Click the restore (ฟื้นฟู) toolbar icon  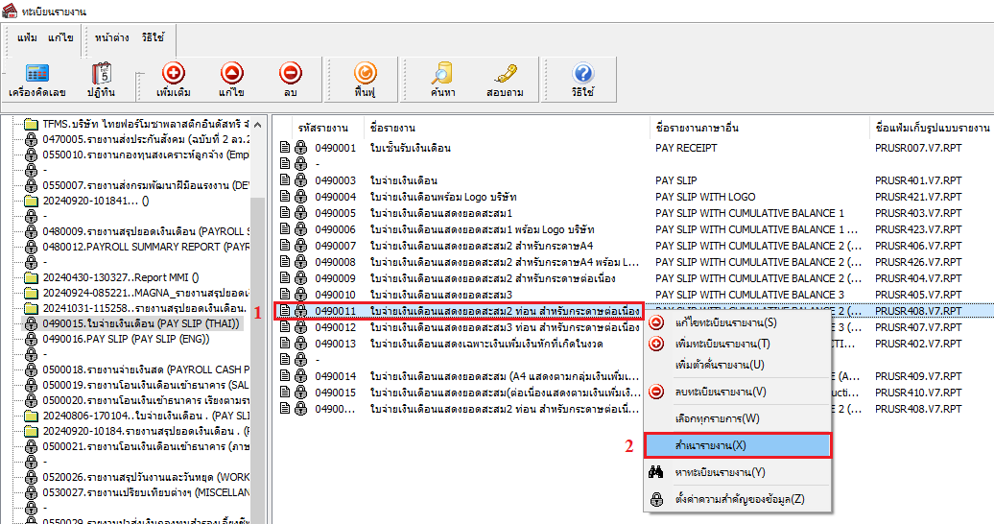[x=364, y=79]
